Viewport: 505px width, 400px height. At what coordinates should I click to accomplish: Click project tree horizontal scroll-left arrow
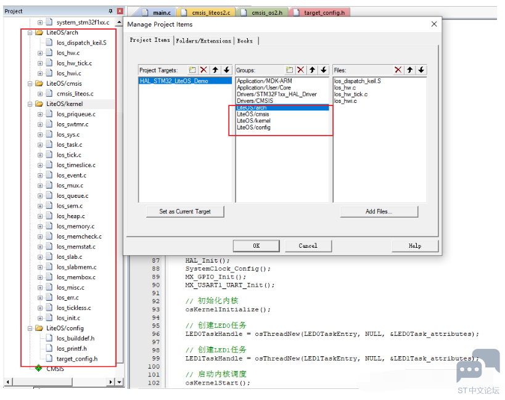[8, 382]
